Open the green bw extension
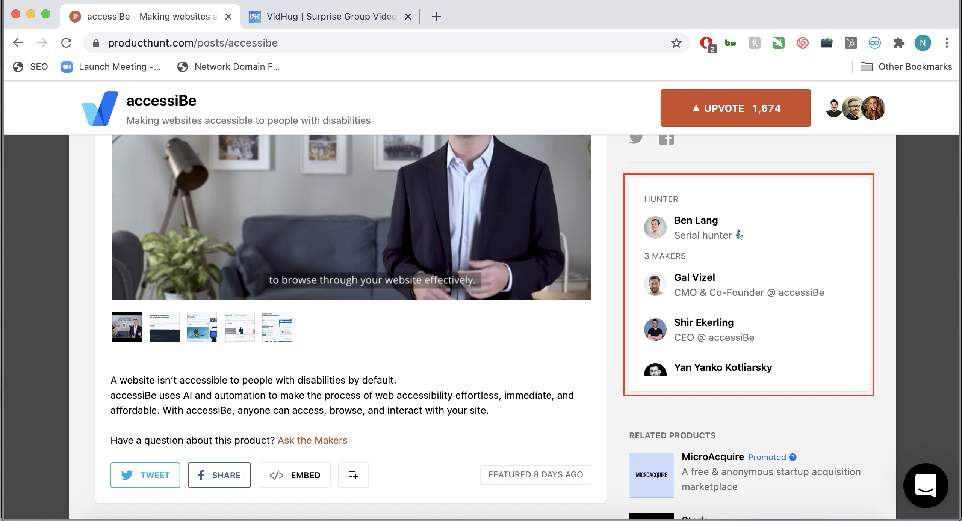Image resolution: width=962 pixels, height=521 pixels. (x=731, y=43)
